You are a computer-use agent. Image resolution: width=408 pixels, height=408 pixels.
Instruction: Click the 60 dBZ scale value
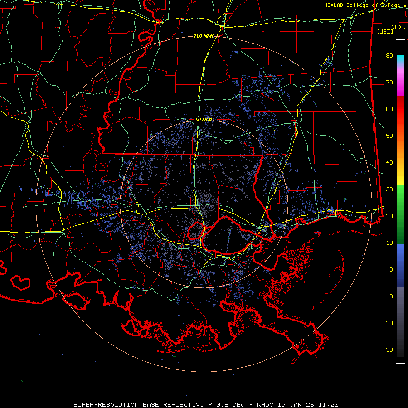389,109
